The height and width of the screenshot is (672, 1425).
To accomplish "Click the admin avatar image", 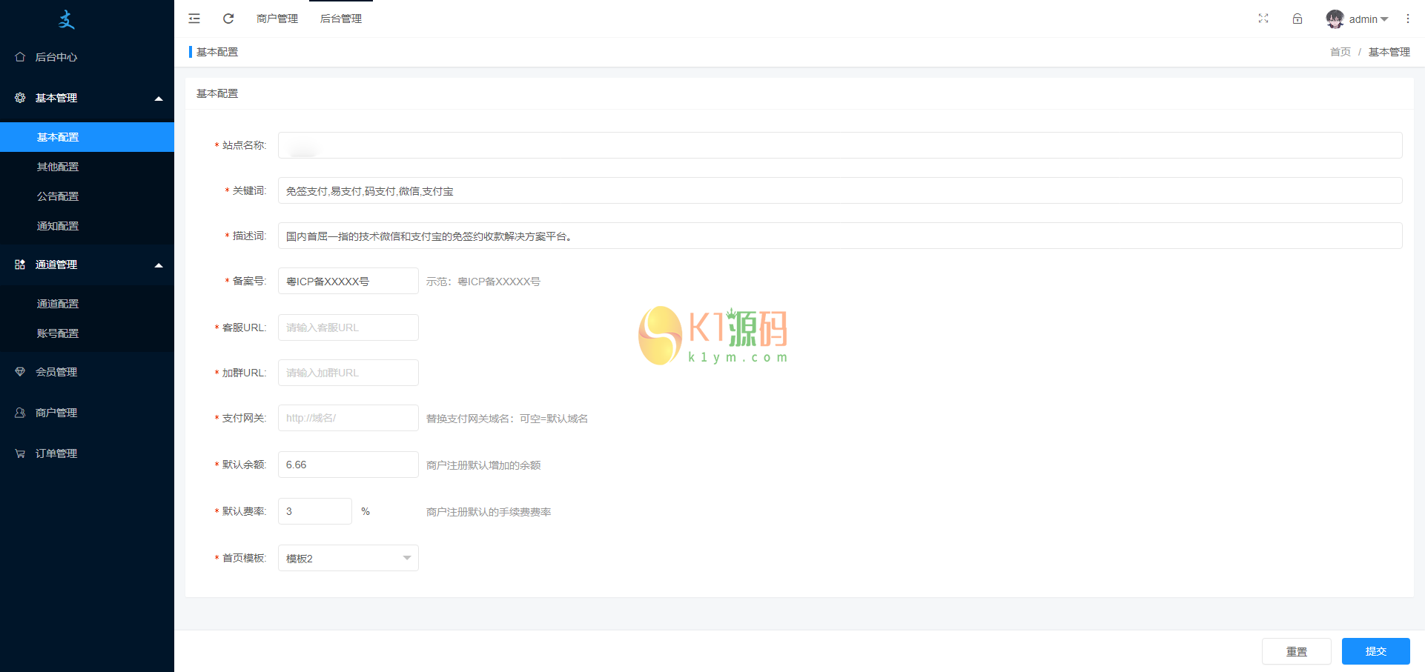I will 1335,19.
